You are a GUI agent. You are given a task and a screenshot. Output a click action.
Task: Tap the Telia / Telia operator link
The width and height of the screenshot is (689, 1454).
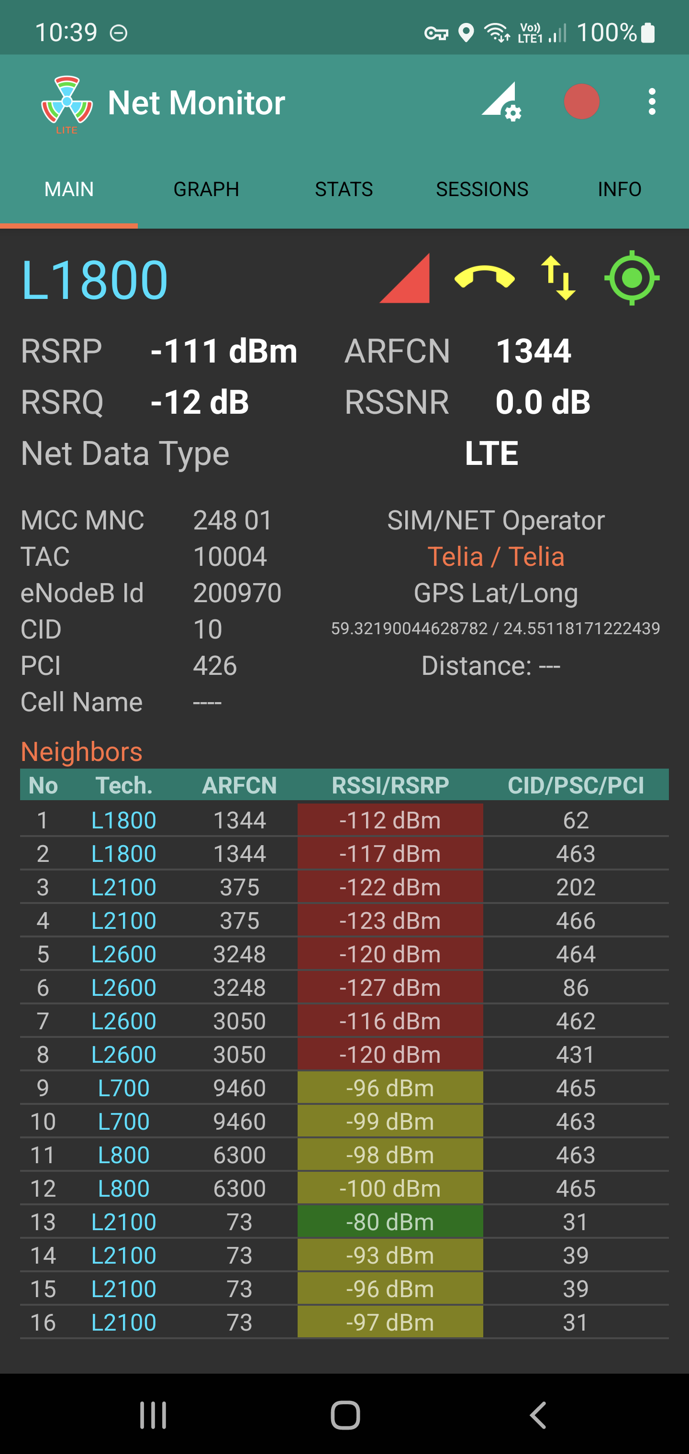click(x=495, y=557)
